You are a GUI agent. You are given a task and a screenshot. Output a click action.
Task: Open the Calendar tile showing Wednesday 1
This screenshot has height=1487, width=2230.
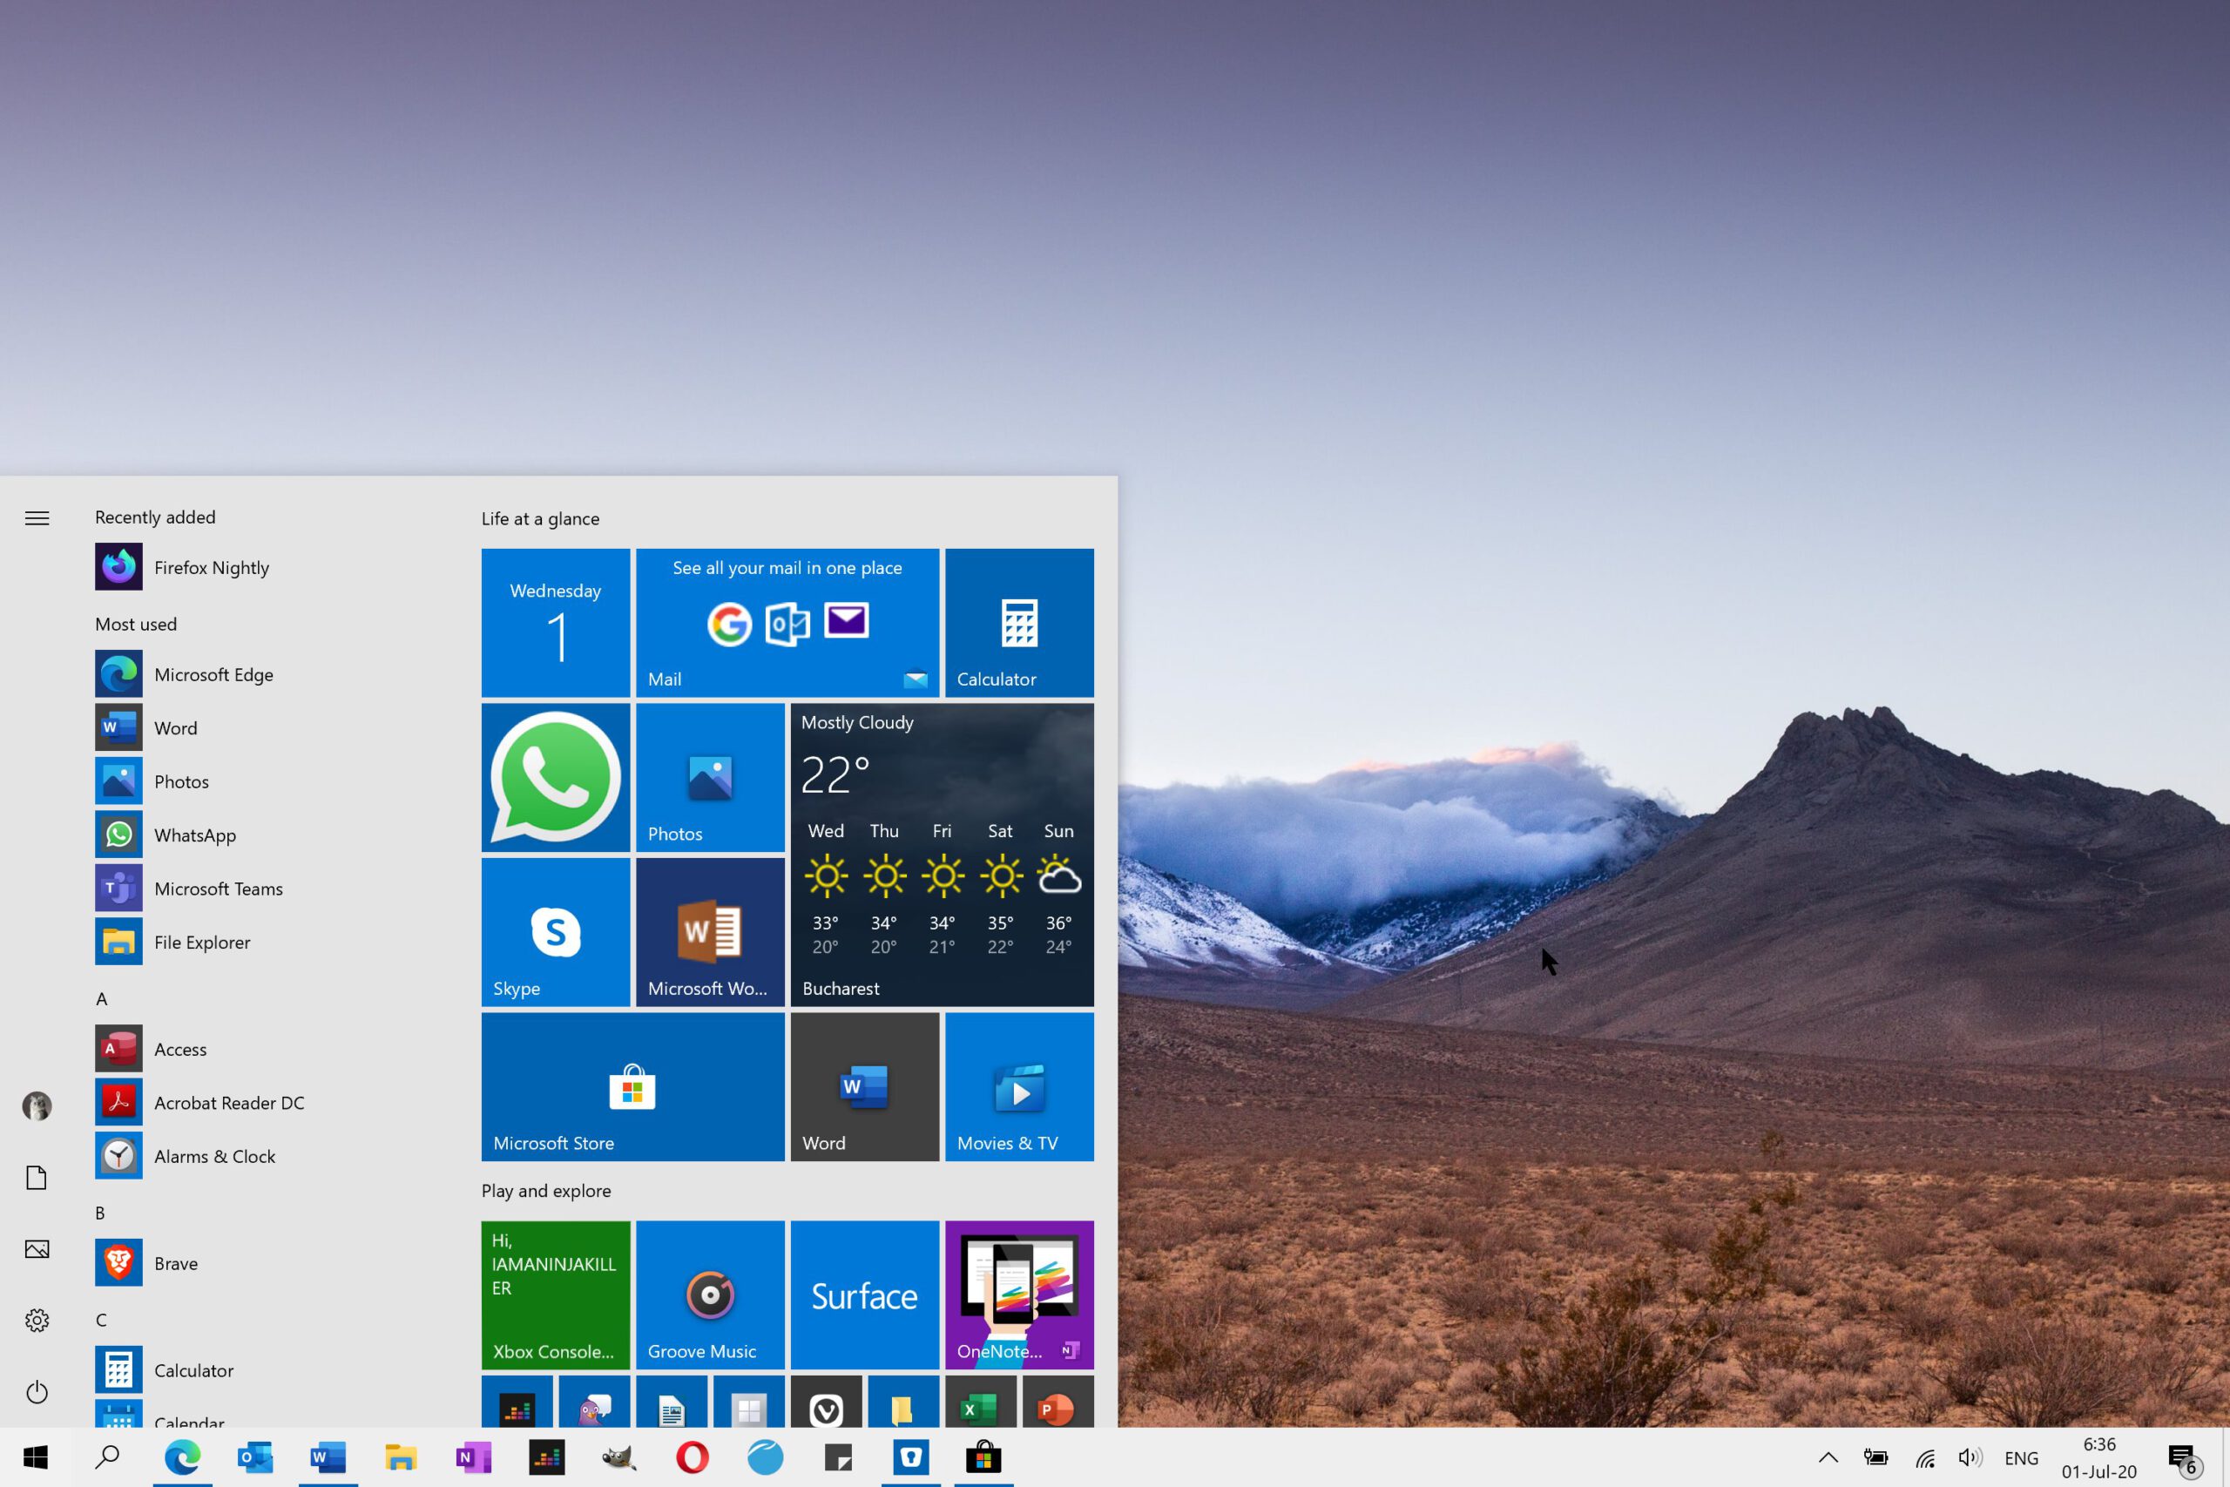pyautogui.click(x=556, y=623)
